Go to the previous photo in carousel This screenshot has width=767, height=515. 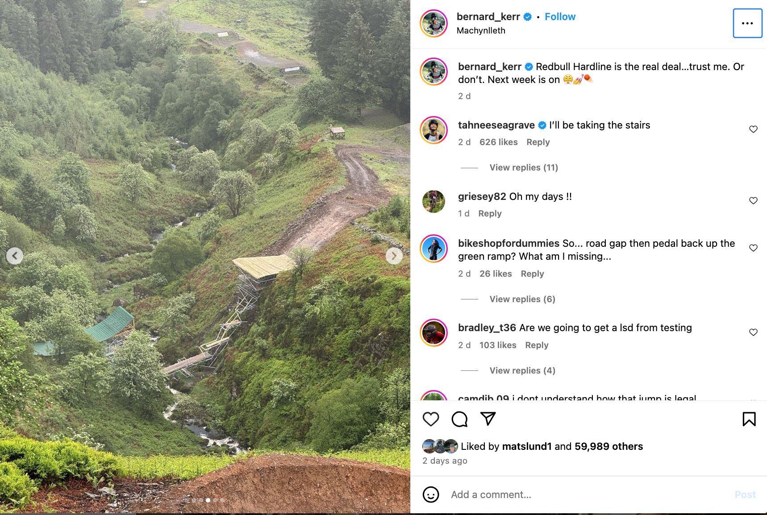tap(15, 256)
